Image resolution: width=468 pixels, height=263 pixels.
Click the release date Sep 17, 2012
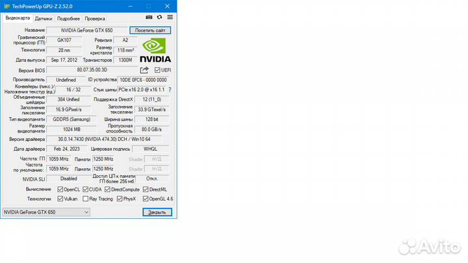point(64,60)
